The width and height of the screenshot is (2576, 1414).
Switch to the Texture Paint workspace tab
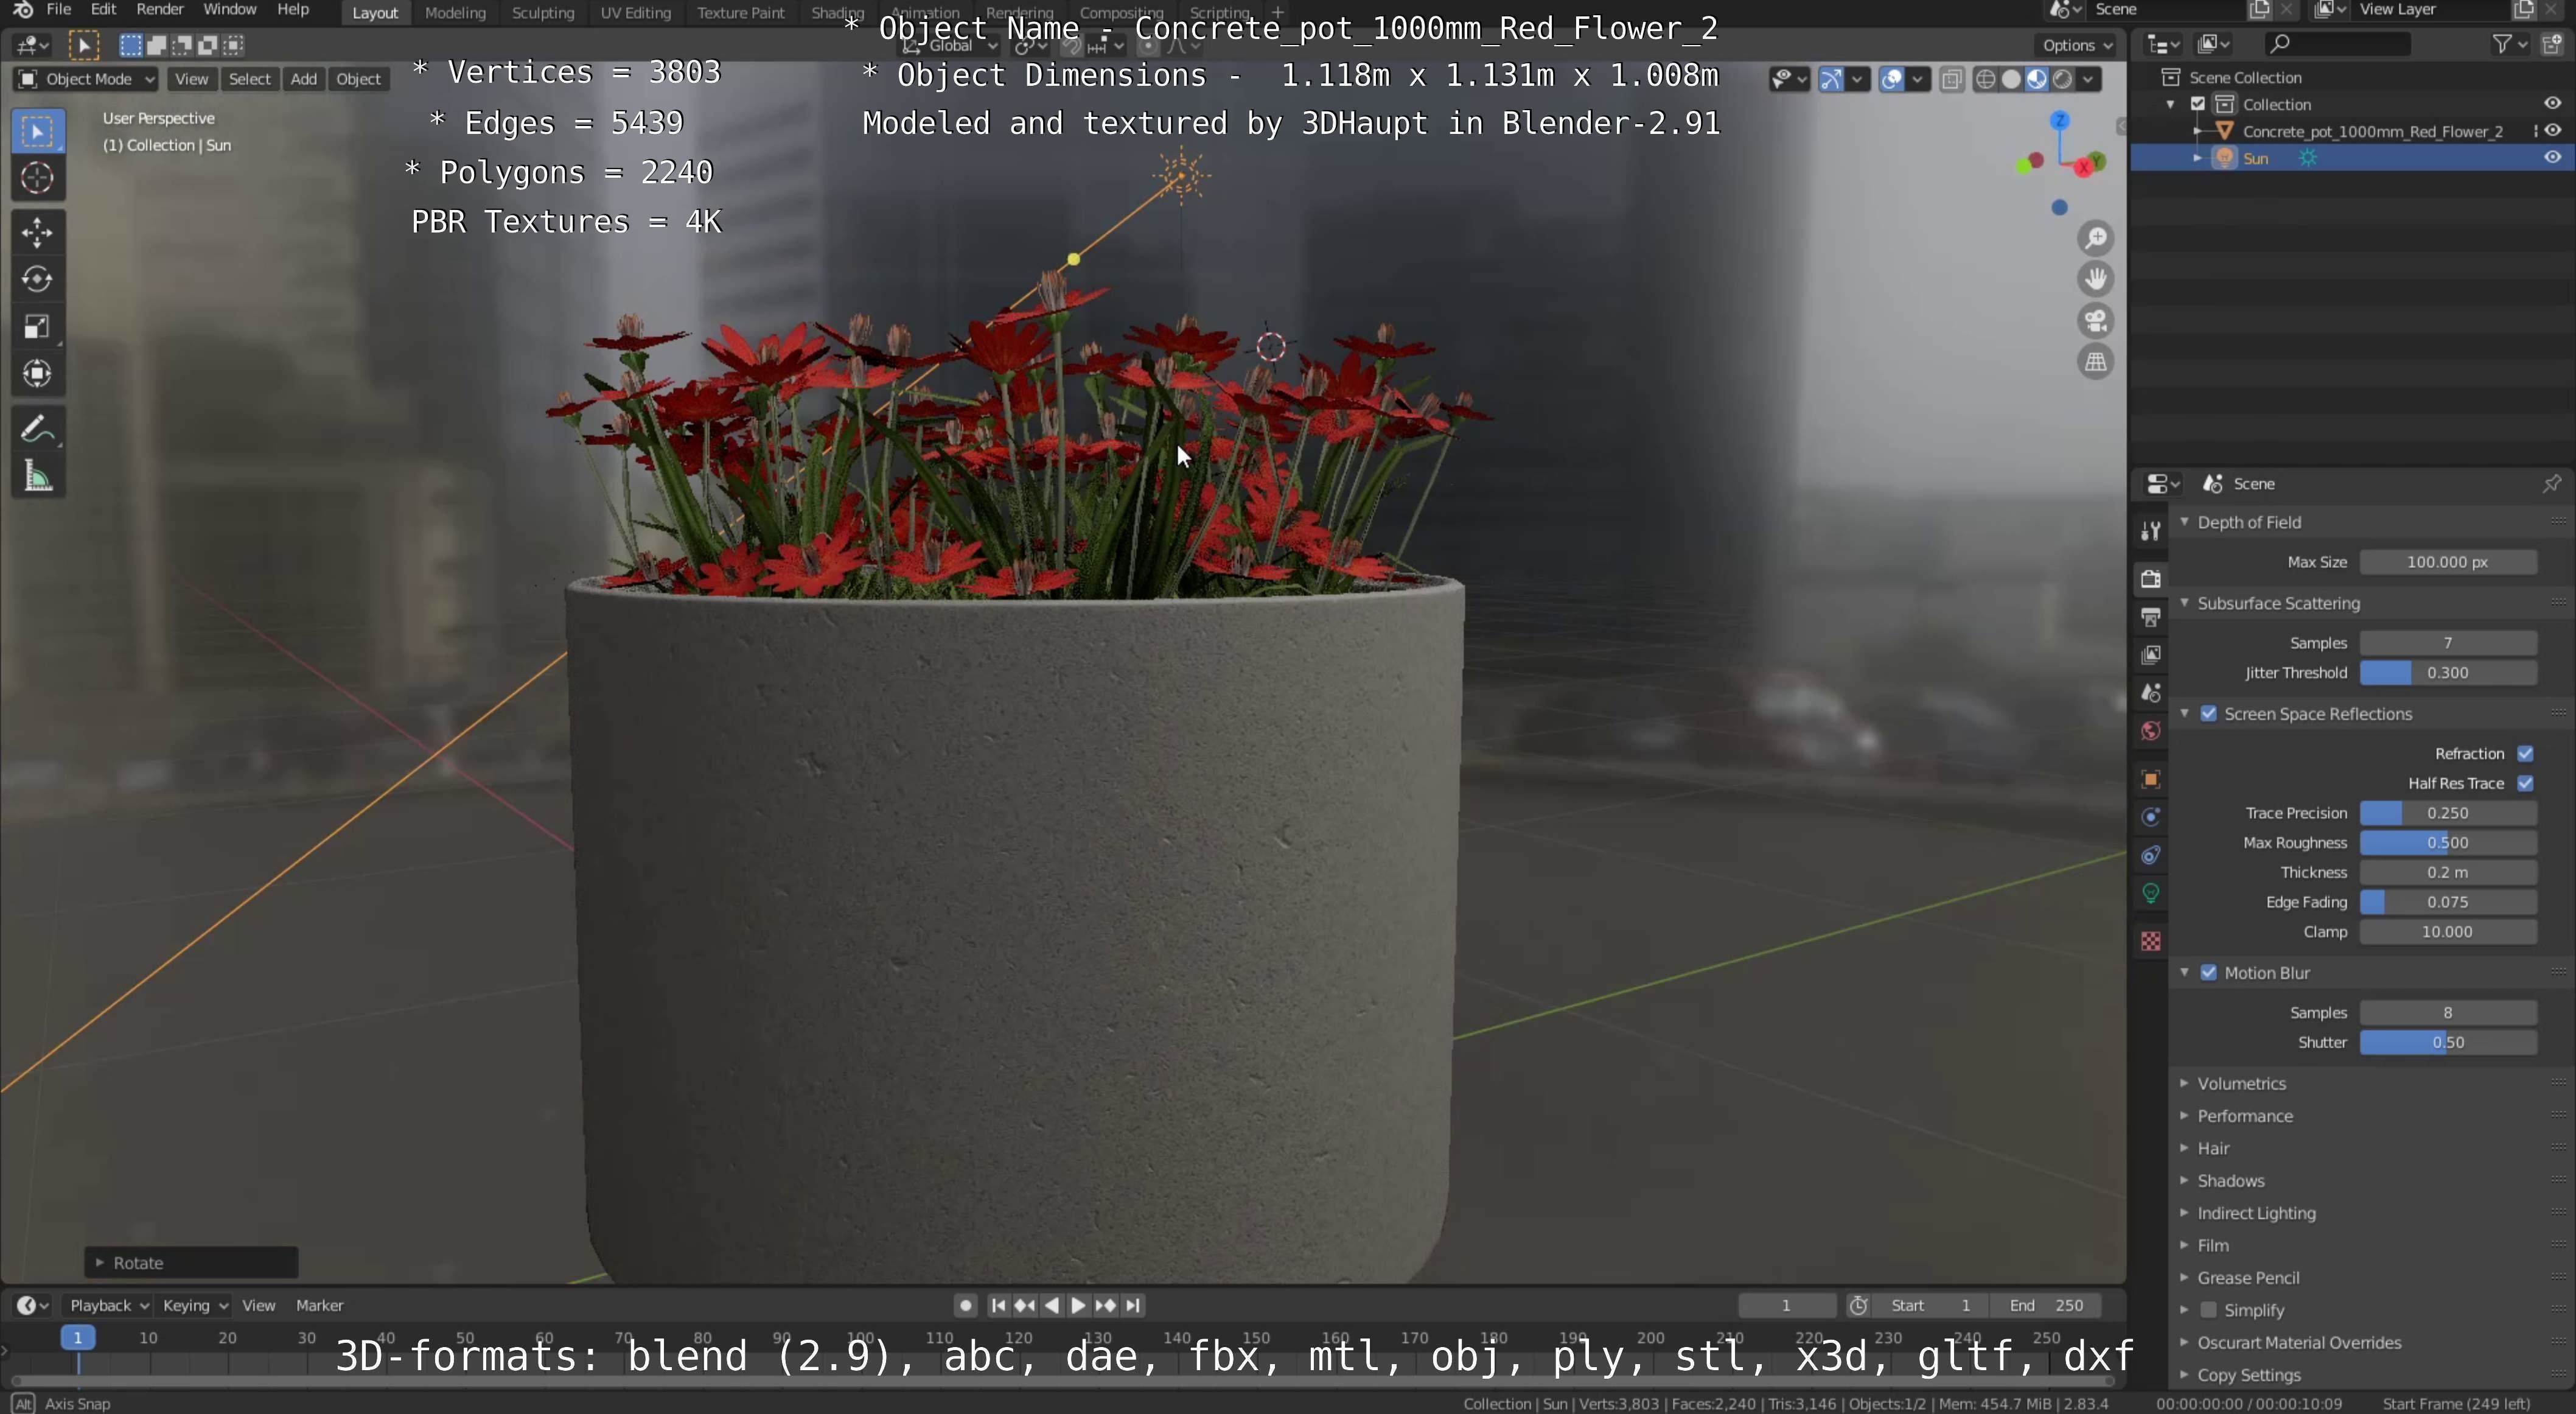(741, 13)
